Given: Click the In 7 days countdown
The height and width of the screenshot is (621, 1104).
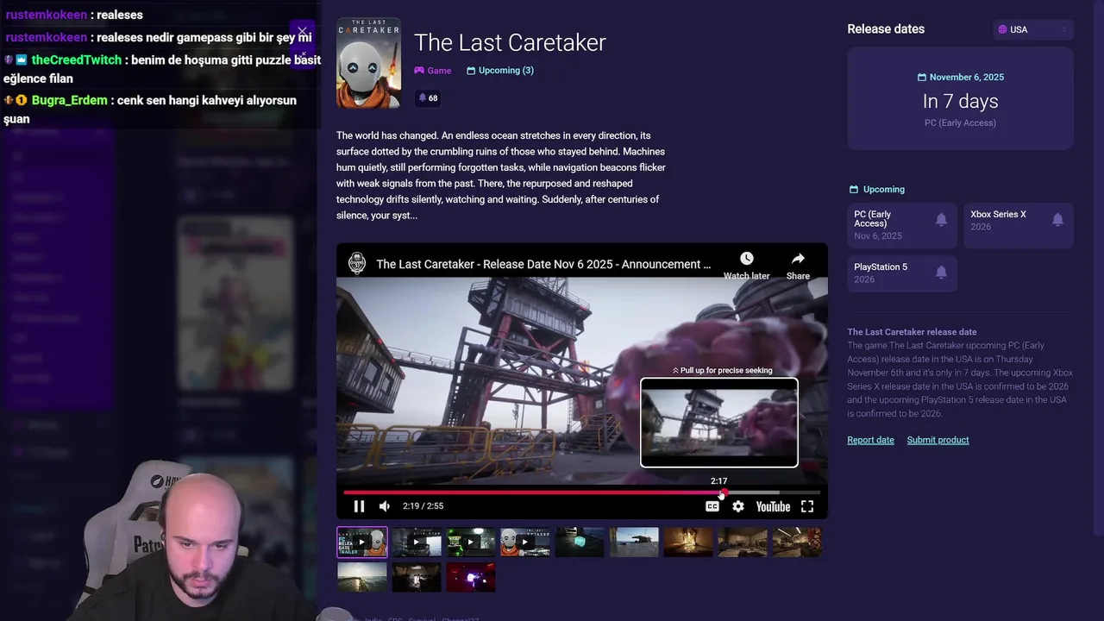Looking at the screenshot, I should [960, 101].
